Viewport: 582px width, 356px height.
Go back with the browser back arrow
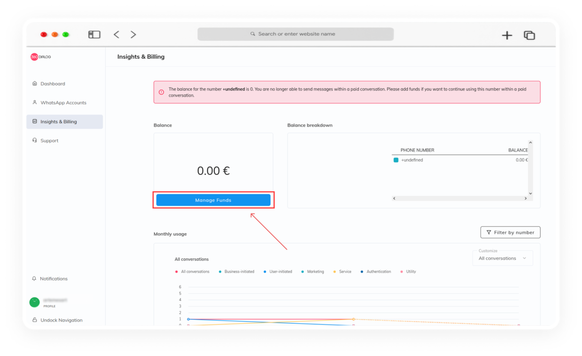click(116, 34)
